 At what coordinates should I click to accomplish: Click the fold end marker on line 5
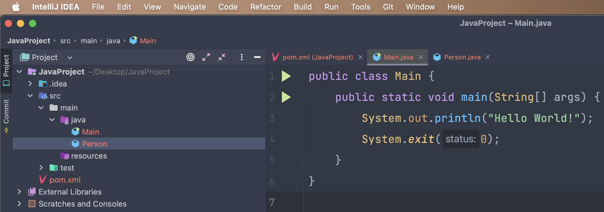click(x=304, y=160)
